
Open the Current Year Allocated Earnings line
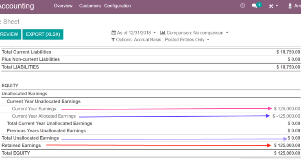coord(44,116)
